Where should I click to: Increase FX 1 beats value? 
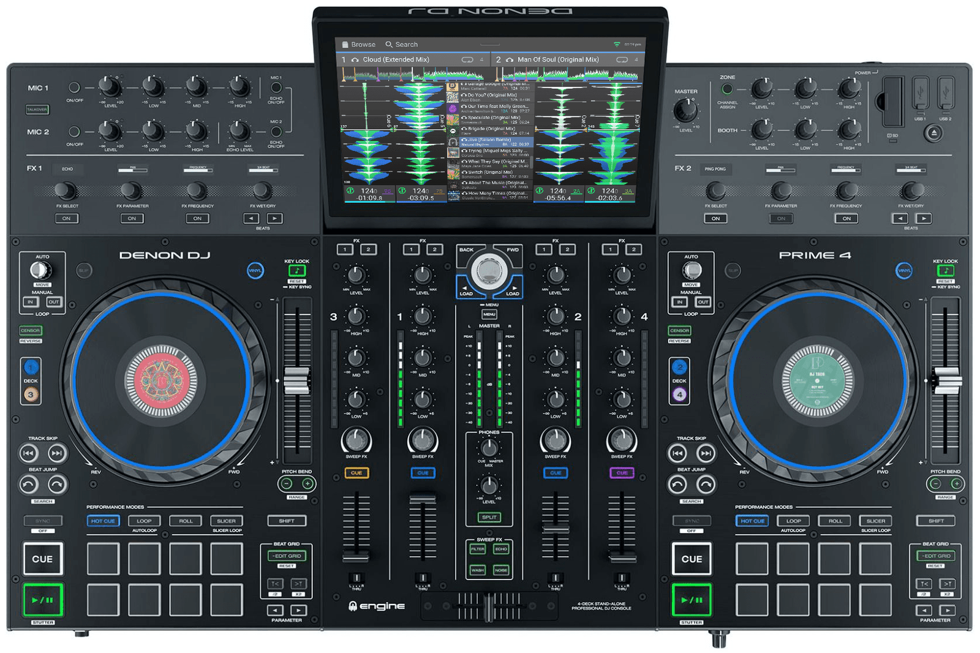click(x=274, y=218)
